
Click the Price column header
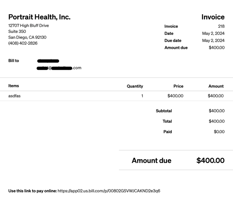178,86
